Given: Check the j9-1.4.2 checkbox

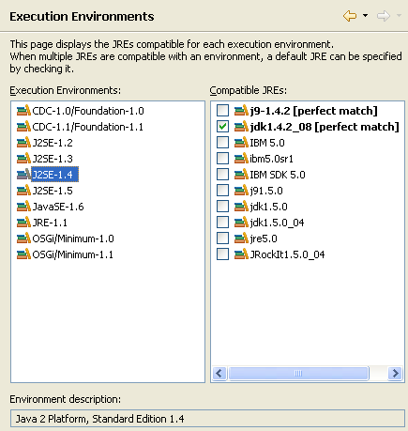Looking at the screenshot, I should (222, 111).
